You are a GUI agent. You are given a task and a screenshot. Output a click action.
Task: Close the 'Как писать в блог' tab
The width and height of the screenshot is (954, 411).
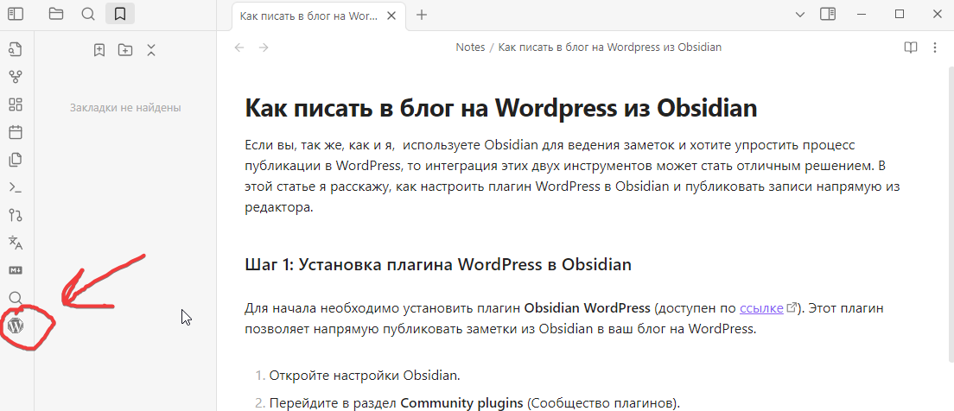pos(393,16)
